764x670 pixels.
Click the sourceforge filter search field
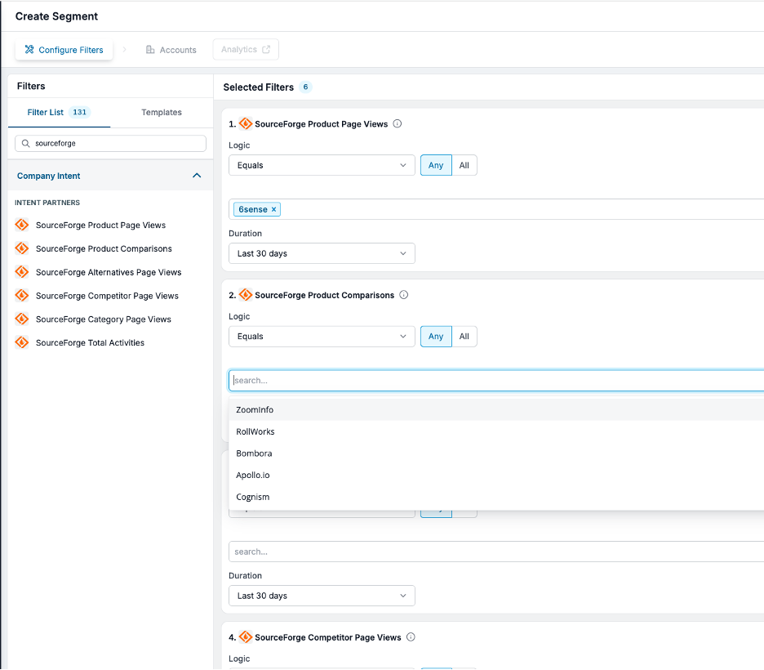111,143
